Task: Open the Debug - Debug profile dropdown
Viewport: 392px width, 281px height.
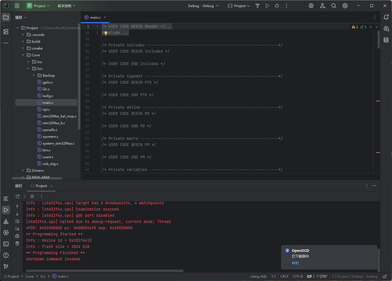Action: coord(203,6)
